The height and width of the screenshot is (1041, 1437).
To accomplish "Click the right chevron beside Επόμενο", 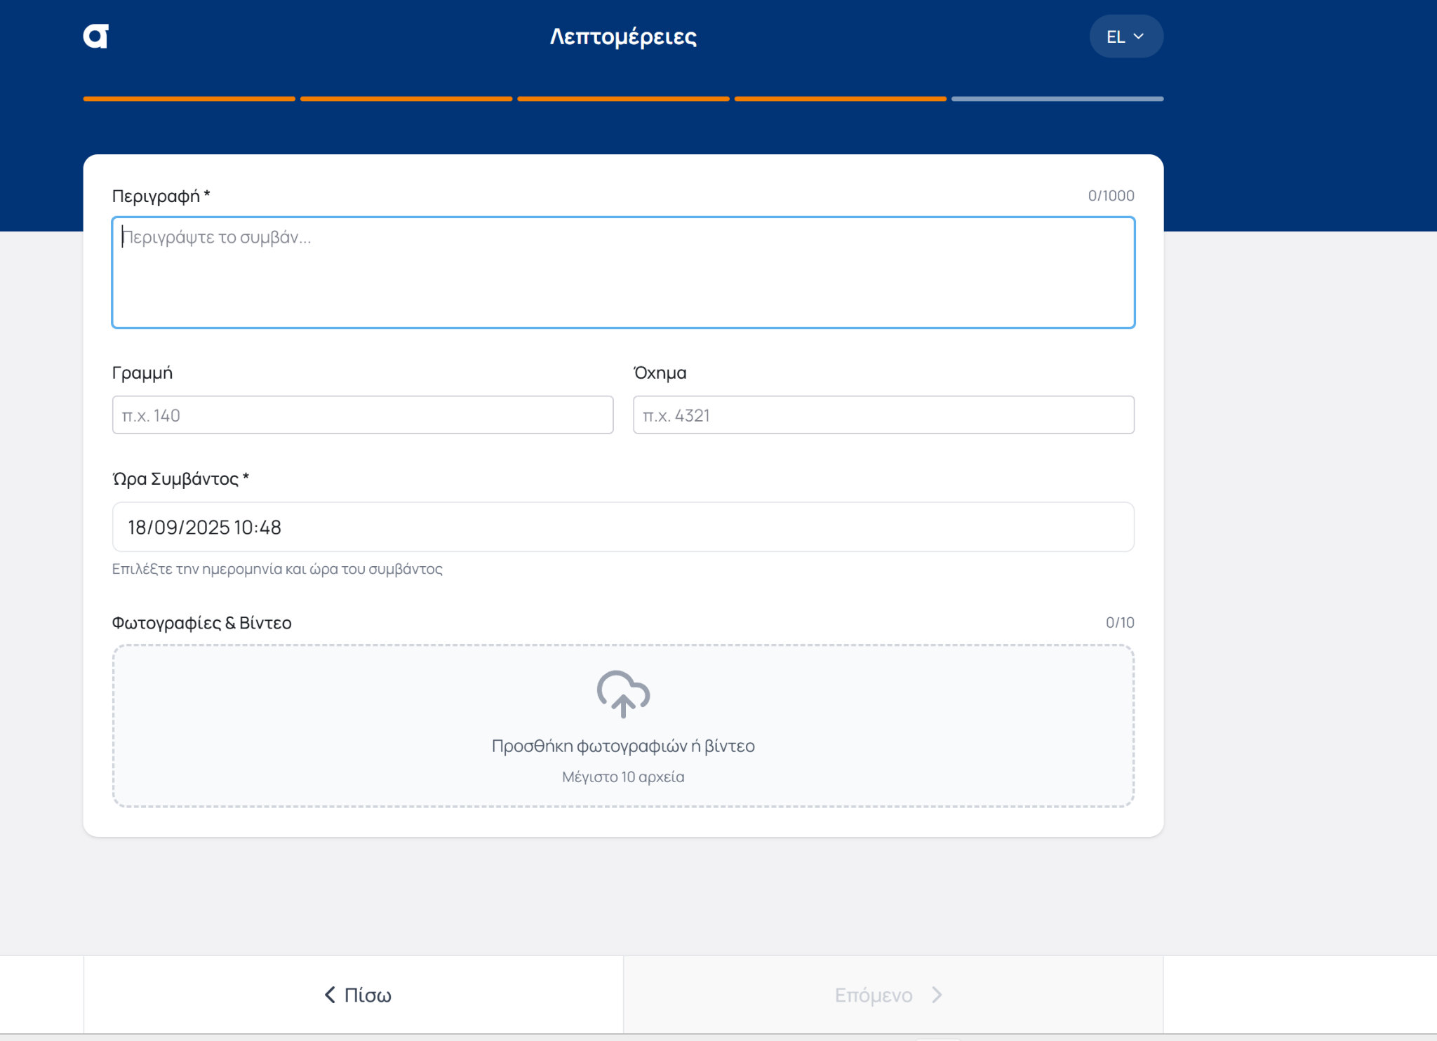I will pyautogui.click(x=937, y=995).
